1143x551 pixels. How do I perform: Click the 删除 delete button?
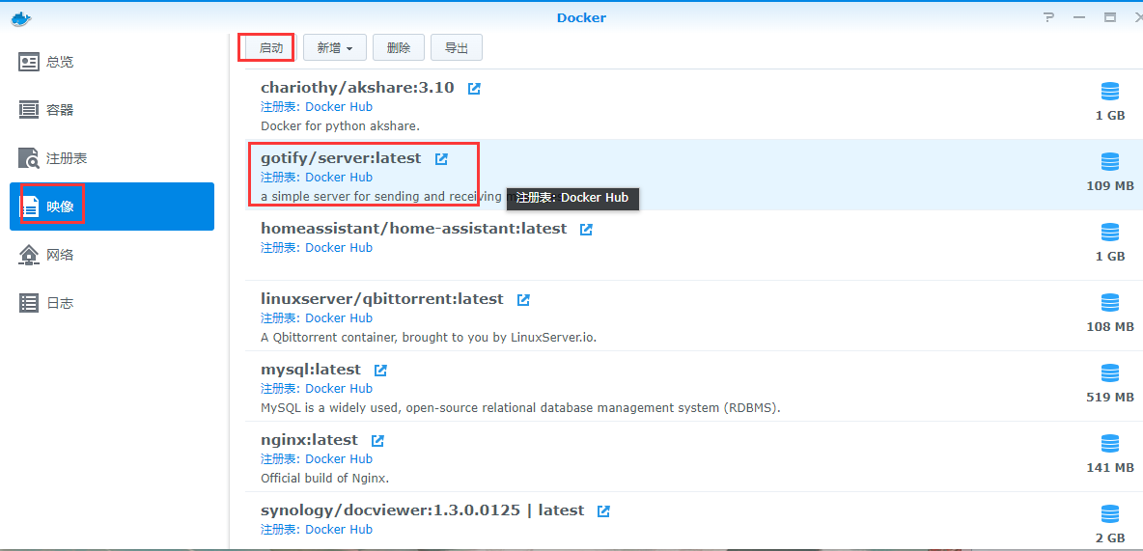[399, 48]
